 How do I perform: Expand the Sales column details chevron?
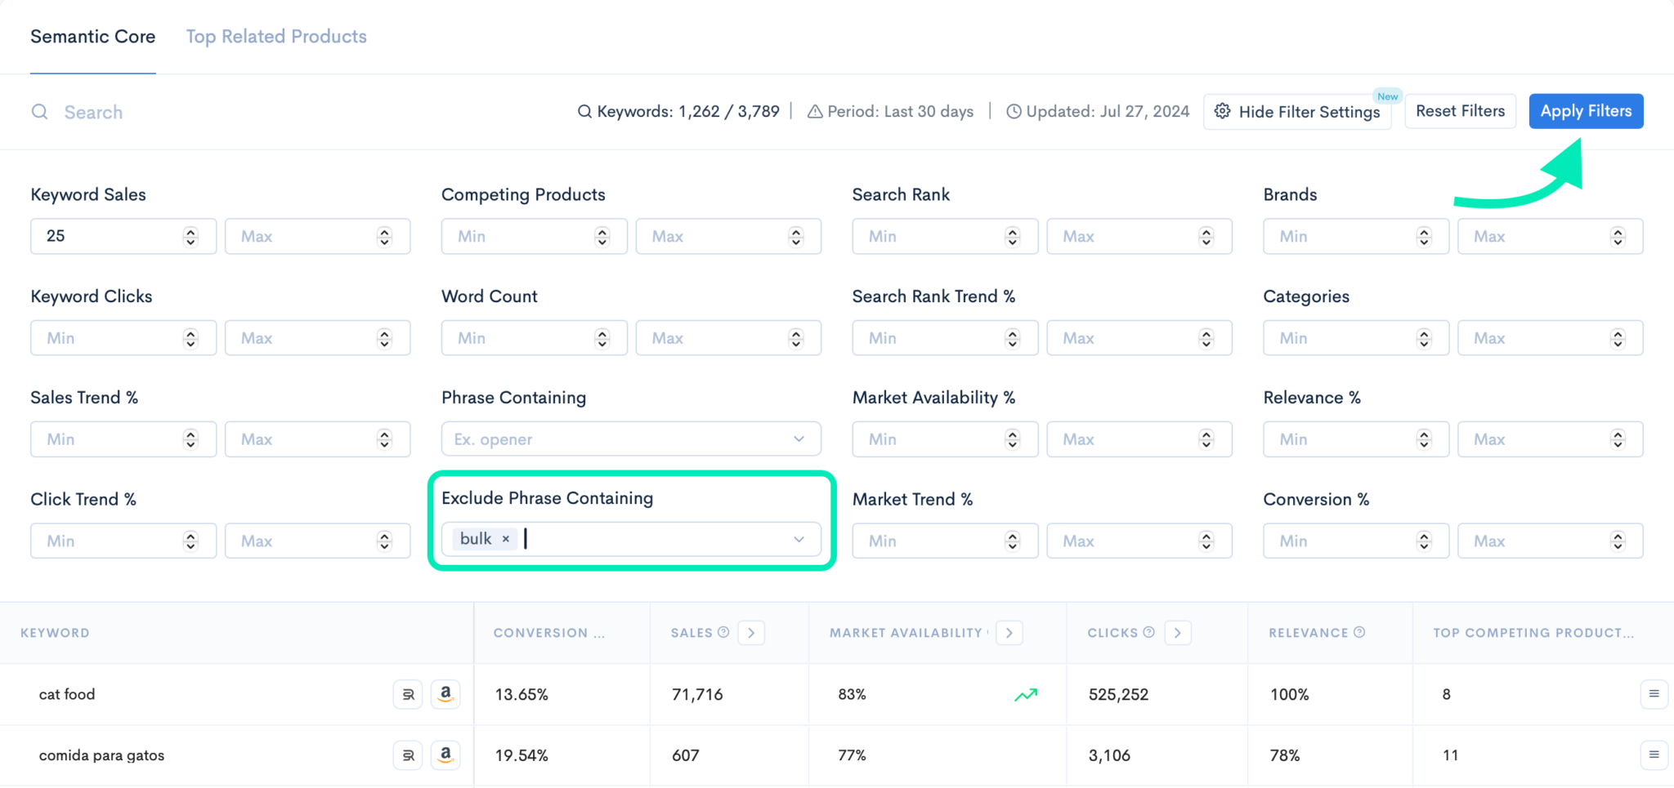(751, 632)
